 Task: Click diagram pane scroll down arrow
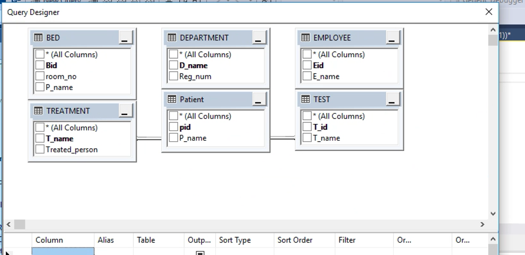coord(493,213)
